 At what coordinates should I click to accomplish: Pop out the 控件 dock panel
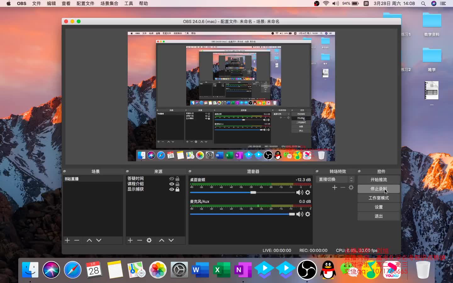(359, 171)
